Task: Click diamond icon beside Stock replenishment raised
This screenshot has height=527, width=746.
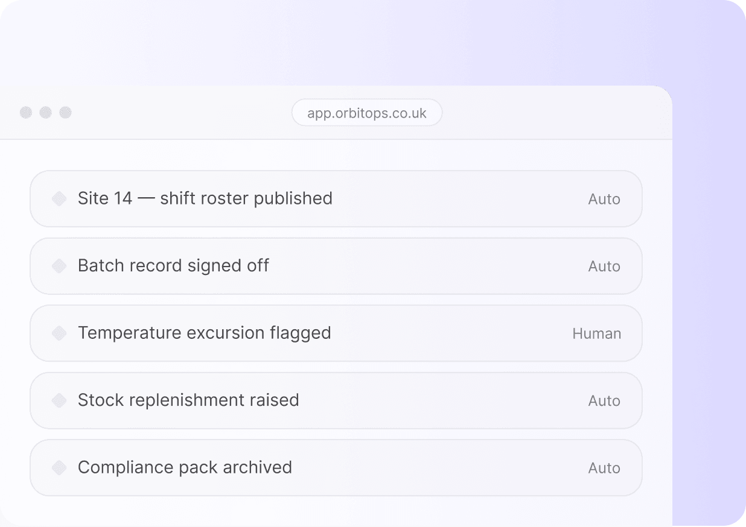Action: (x=59, y=400)
